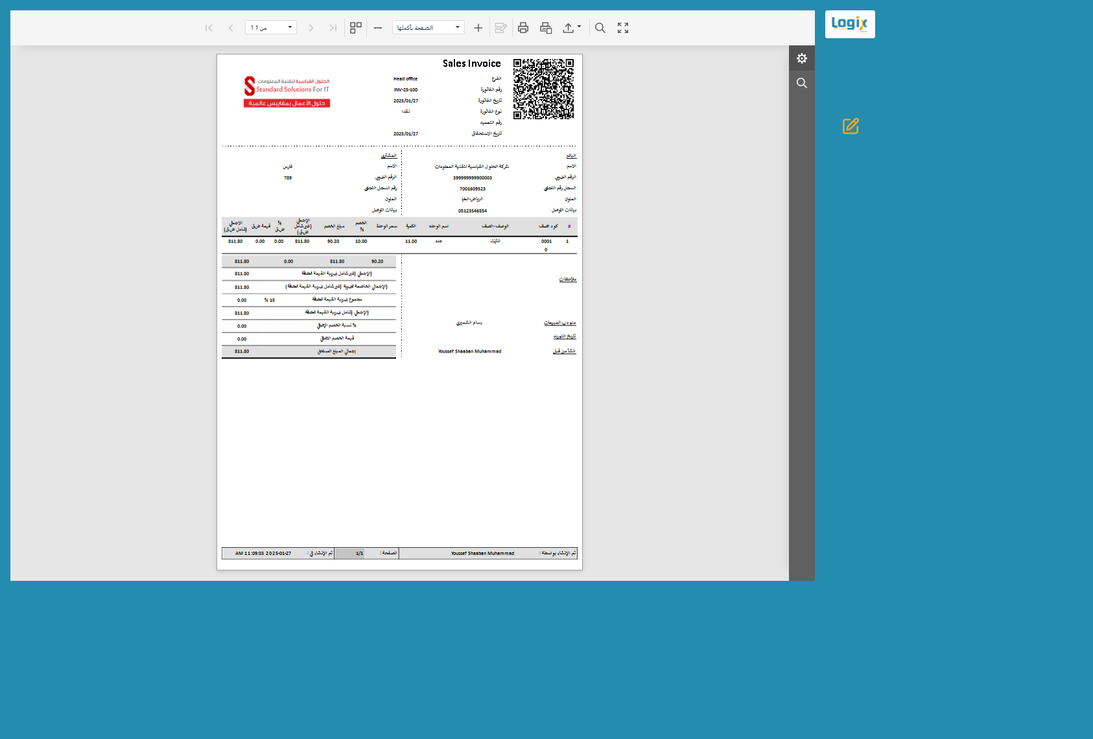
Task: Click the Sales Invoice title
Action: click(x=472, y=64)
